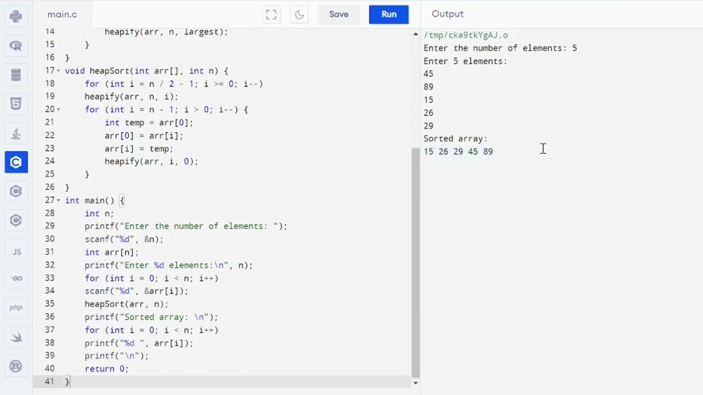
Task: Click output value '45'
Action: [428, 74]
